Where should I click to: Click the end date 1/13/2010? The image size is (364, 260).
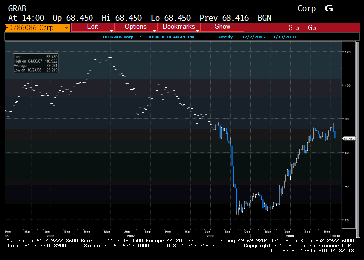tap(284, 37)
